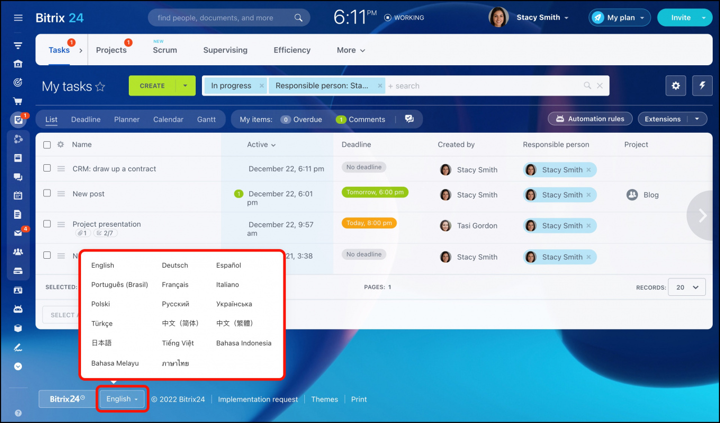Screen dimensions: 720x423
Task: Open the circular workgroups sidebar icon
Action: pyautogui.click(x=18, y=139)
